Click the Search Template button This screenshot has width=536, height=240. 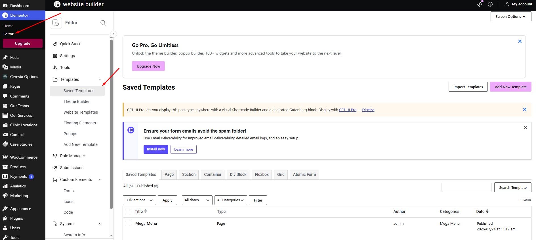tap(513, 187)
